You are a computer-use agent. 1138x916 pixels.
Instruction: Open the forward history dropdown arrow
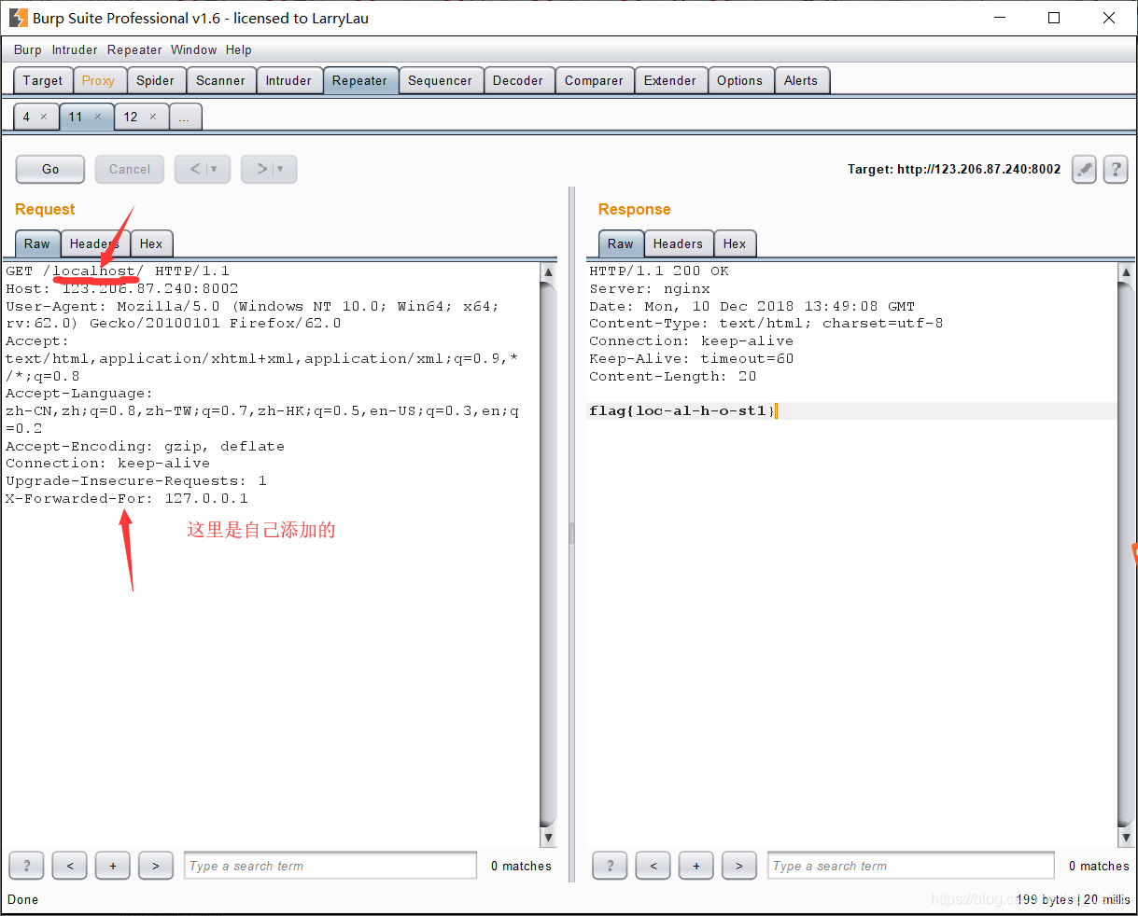click(281, 169)
